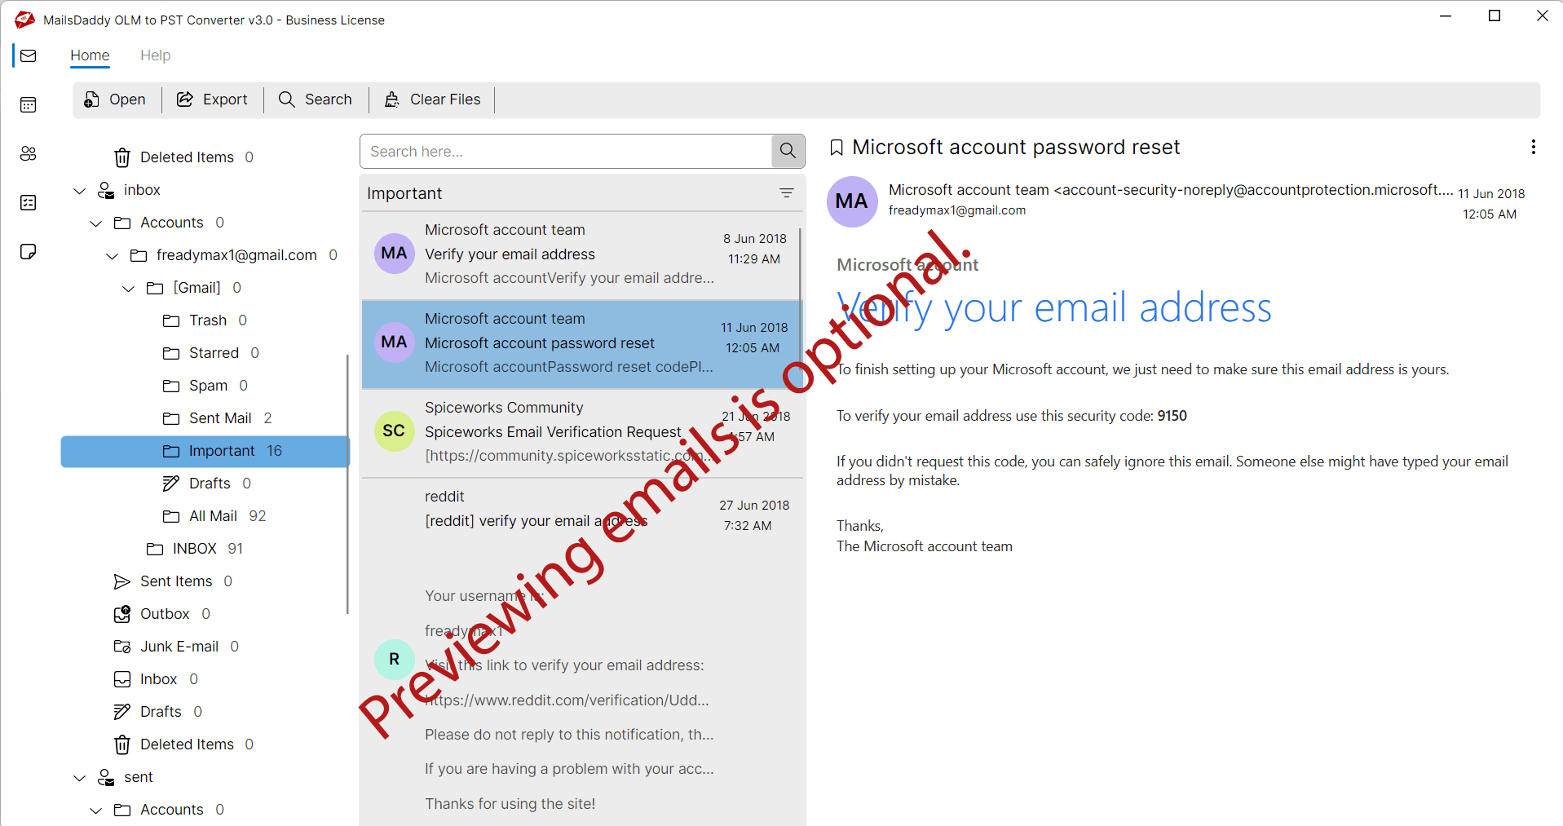Viewport: 1563px width, 826px height.
Task: Collapse the sent mailbox tree node
Action: pyautogui.click(x=79, y=777)
